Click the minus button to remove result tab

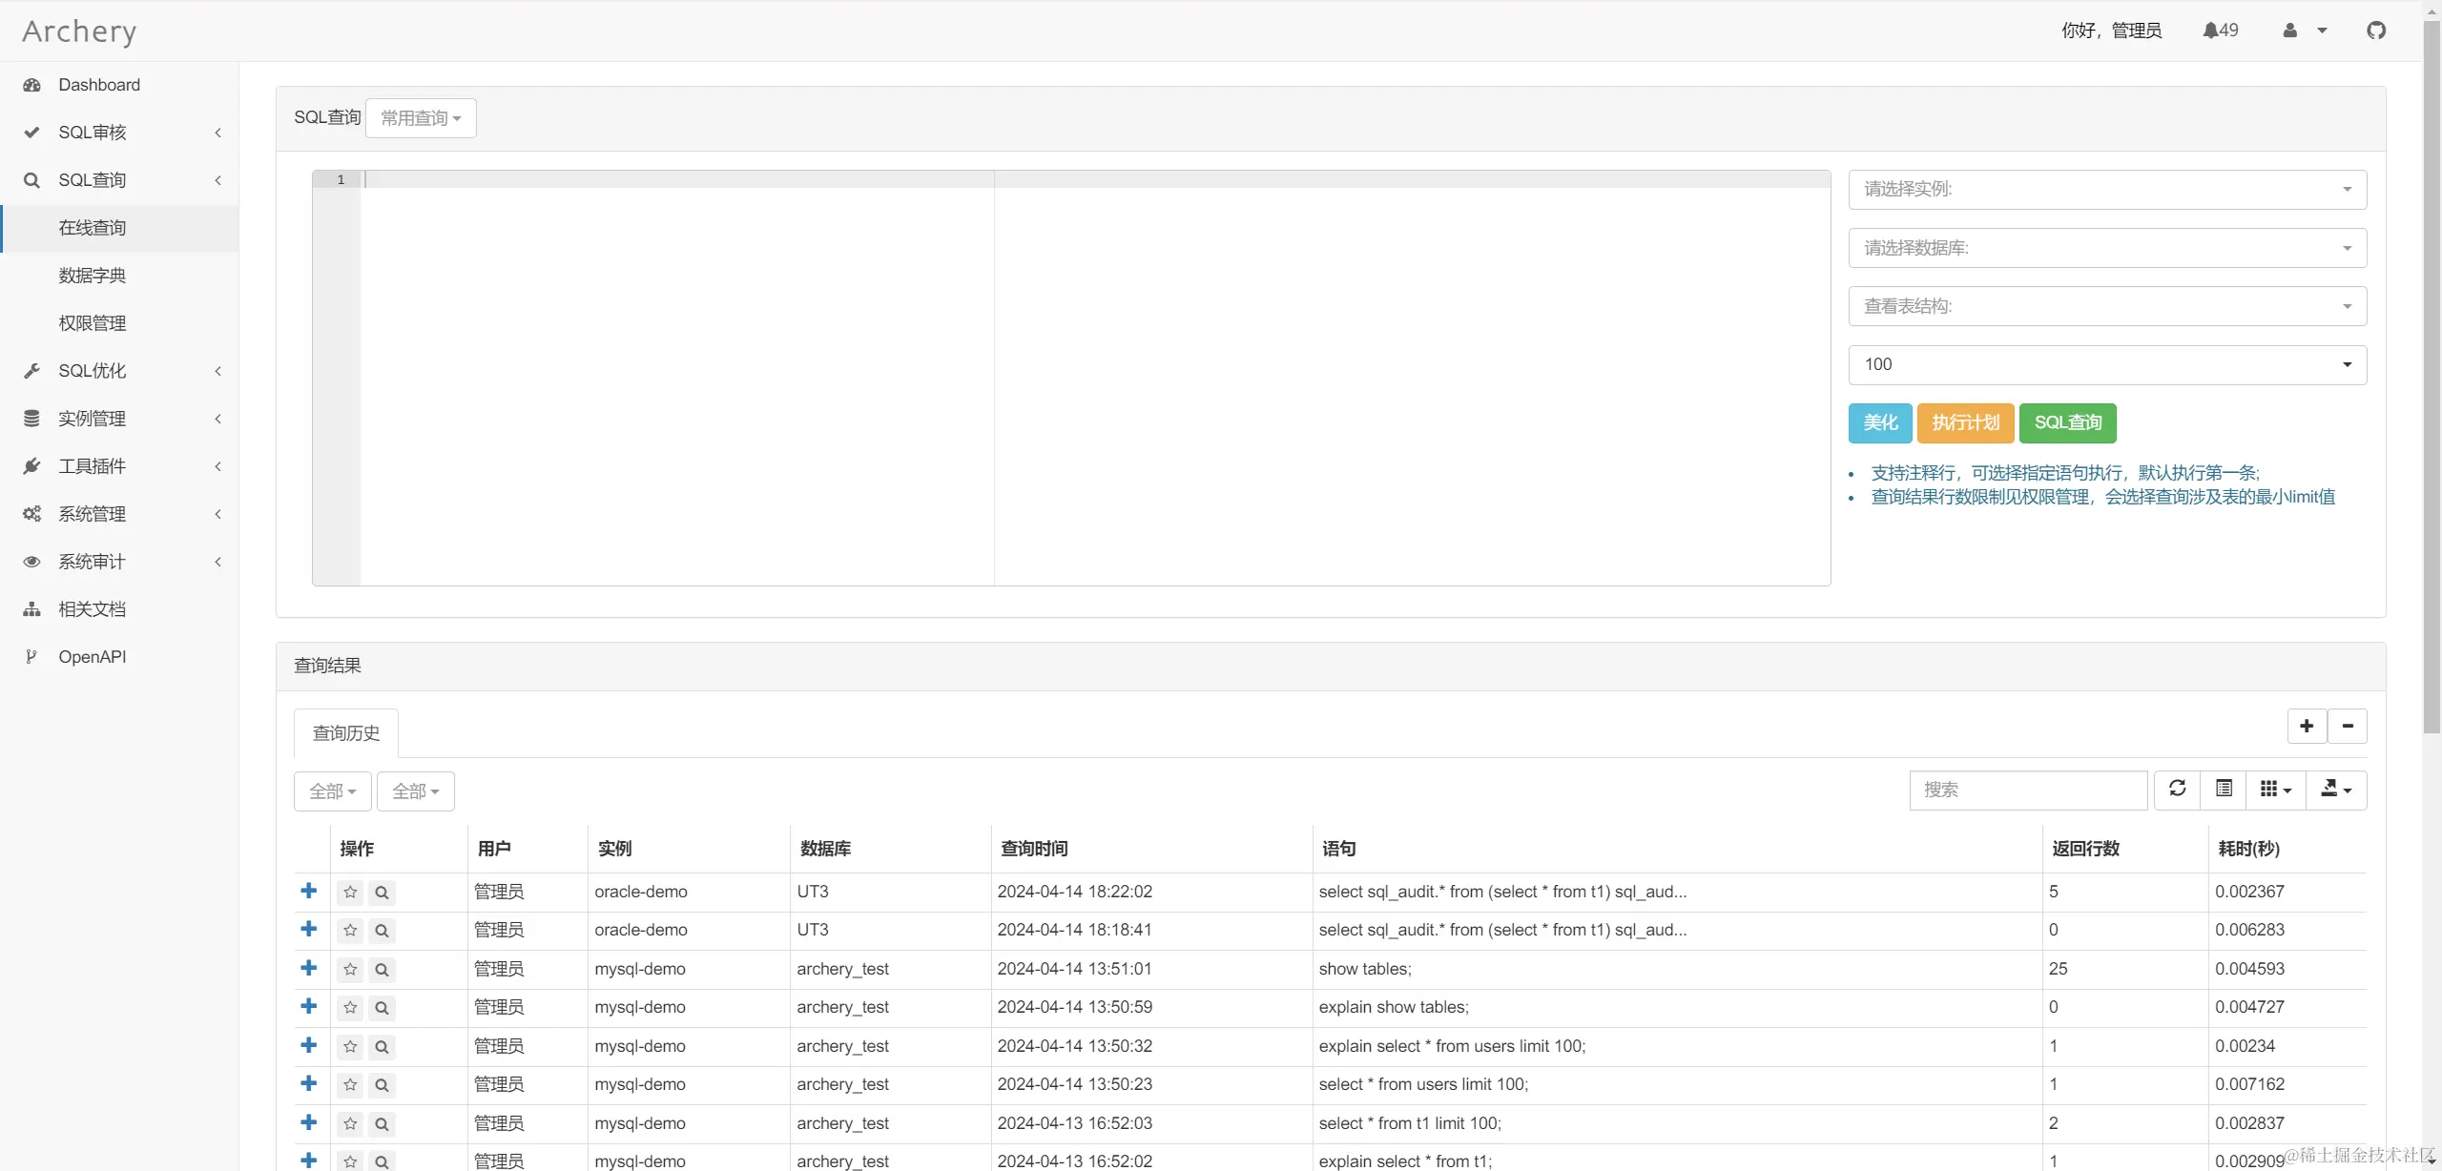(x=2348, y=726)
